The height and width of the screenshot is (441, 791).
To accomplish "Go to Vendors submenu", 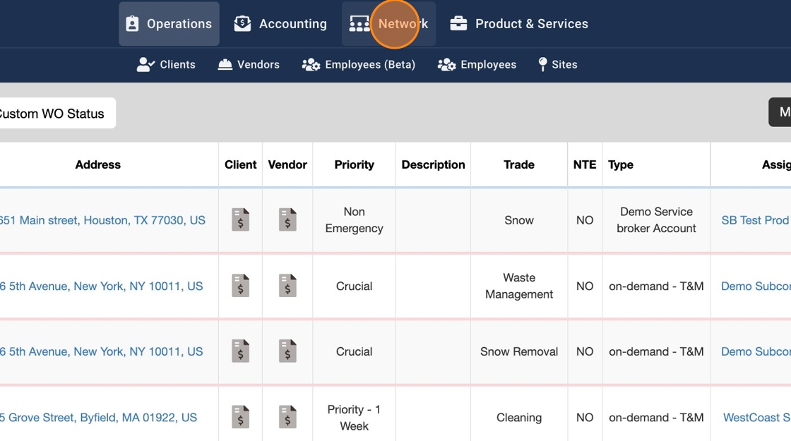I will (x=249, y=65).
